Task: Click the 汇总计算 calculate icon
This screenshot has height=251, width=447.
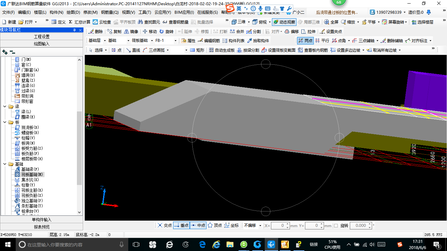Action: pos(80,22)
